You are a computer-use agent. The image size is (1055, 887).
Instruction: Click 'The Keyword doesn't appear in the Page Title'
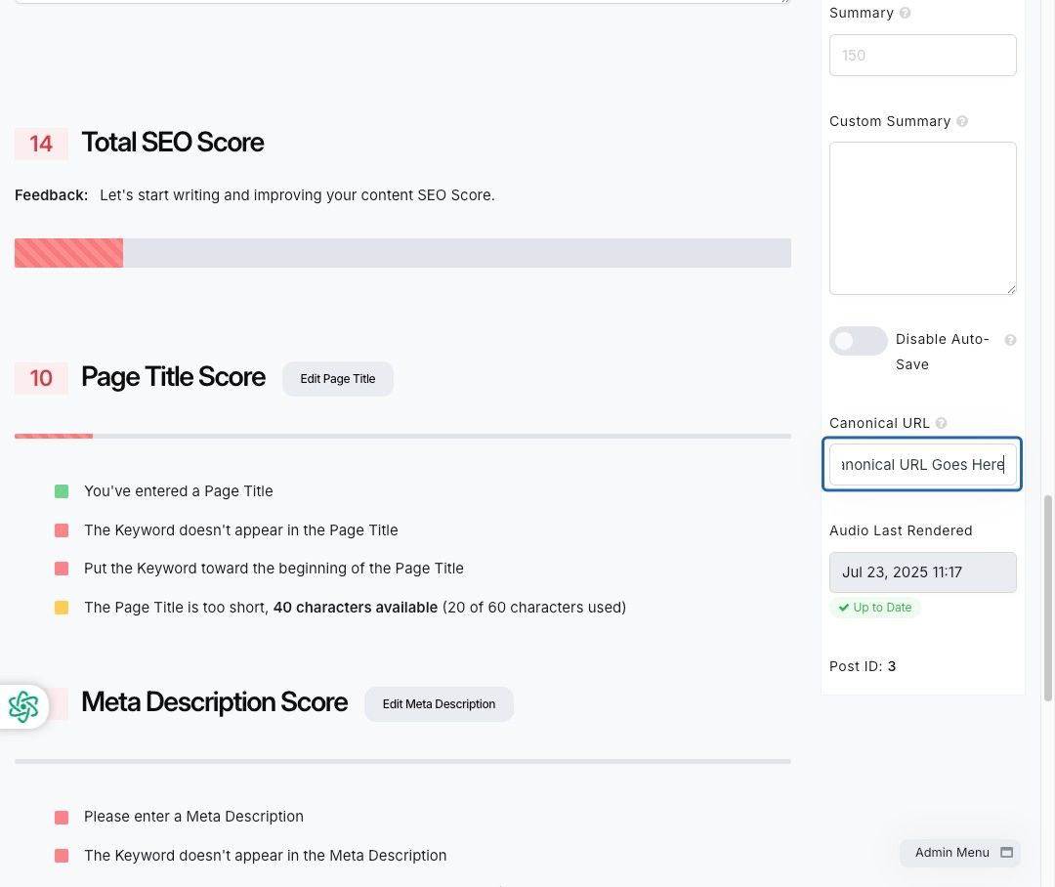241,530
